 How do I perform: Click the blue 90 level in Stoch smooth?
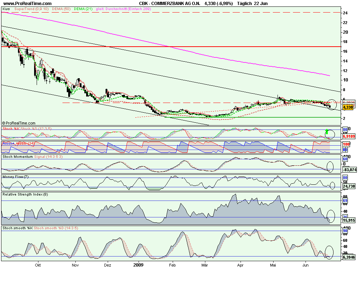pyautogui.click(x=345, y=231)
